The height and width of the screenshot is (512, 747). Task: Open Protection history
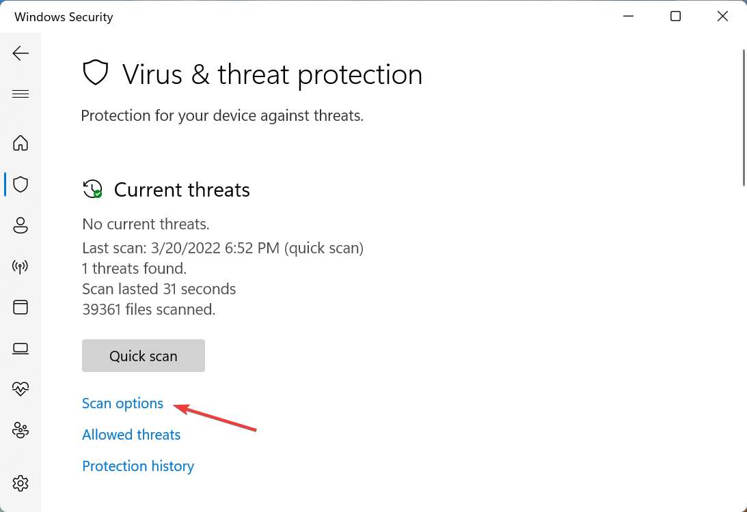point(137,466)
